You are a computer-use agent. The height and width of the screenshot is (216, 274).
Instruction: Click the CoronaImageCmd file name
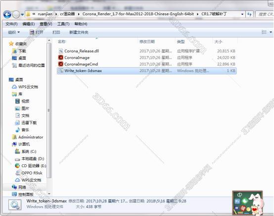click(81, 64)
